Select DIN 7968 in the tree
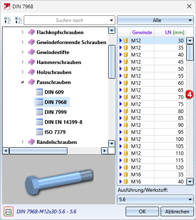The height and width of the screenshot is (220, 196). click(56, 102)
